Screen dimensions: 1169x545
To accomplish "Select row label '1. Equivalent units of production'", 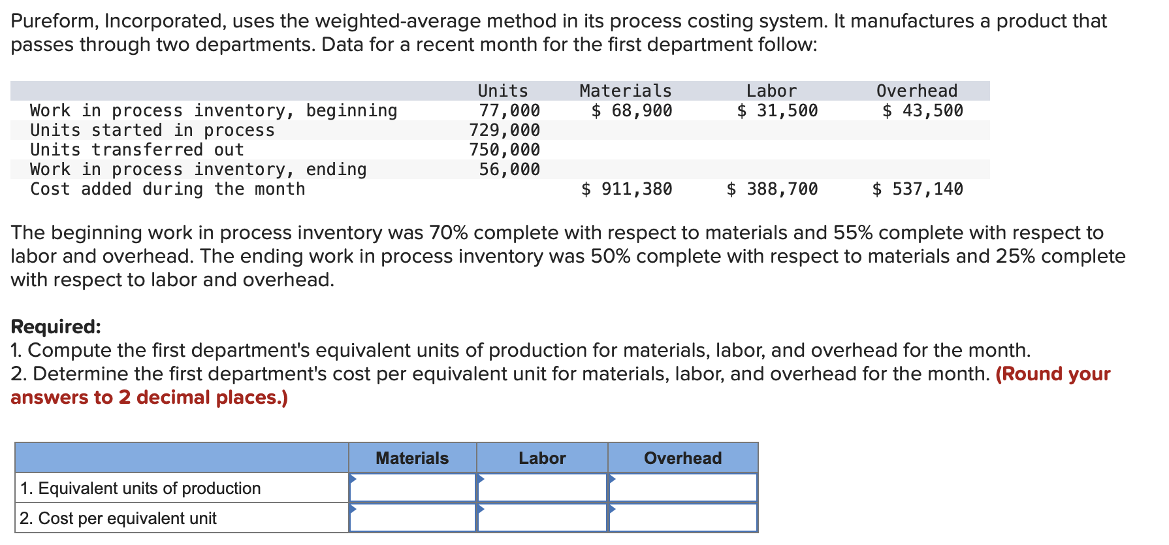I will pyautogui.click(x=140, y=488).
